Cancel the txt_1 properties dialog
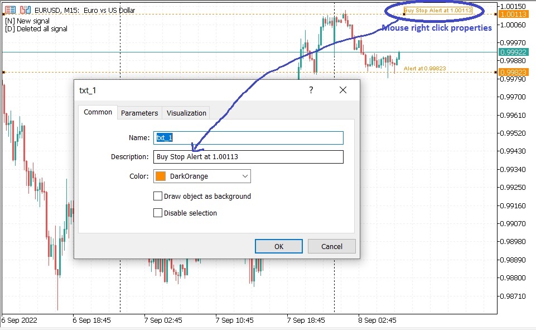Image resolution: width=536 pixels, height=330 pixels. [331, 246]
